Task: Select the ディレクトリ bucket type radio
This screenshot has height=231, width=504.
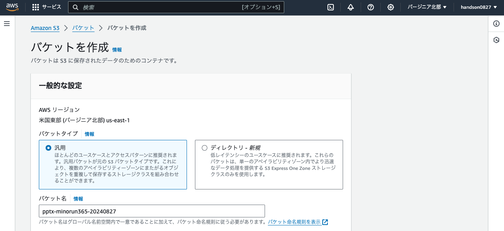Action: pos(205,148)
